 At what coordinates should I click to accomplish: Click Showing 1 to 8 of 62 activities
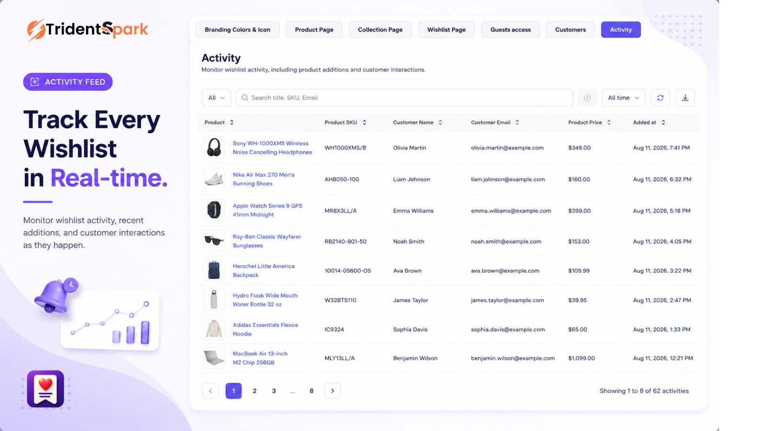[x=644, y=391]
